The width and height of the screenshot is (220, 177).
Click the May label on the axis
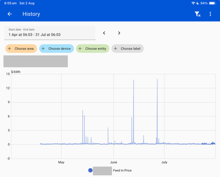pyautogui.click(x=61, y=162)
